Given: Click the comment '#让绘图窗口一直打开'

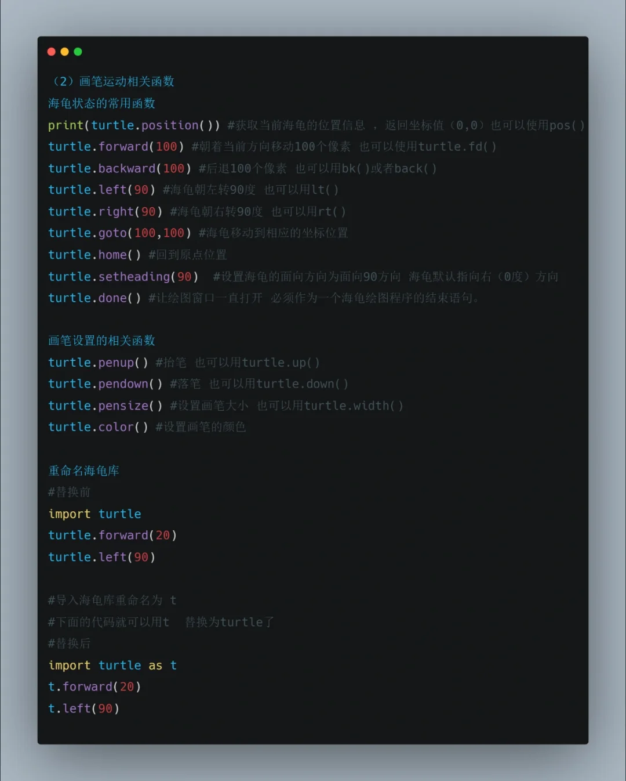Looking at the screenshot, I should 205,298.
